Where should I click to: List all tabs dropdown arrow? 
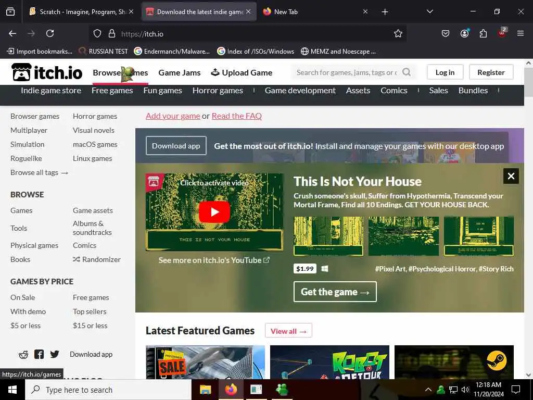click(430, 11)
